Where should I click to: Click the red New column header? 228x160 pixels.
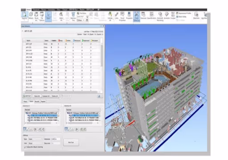[61, 40]
